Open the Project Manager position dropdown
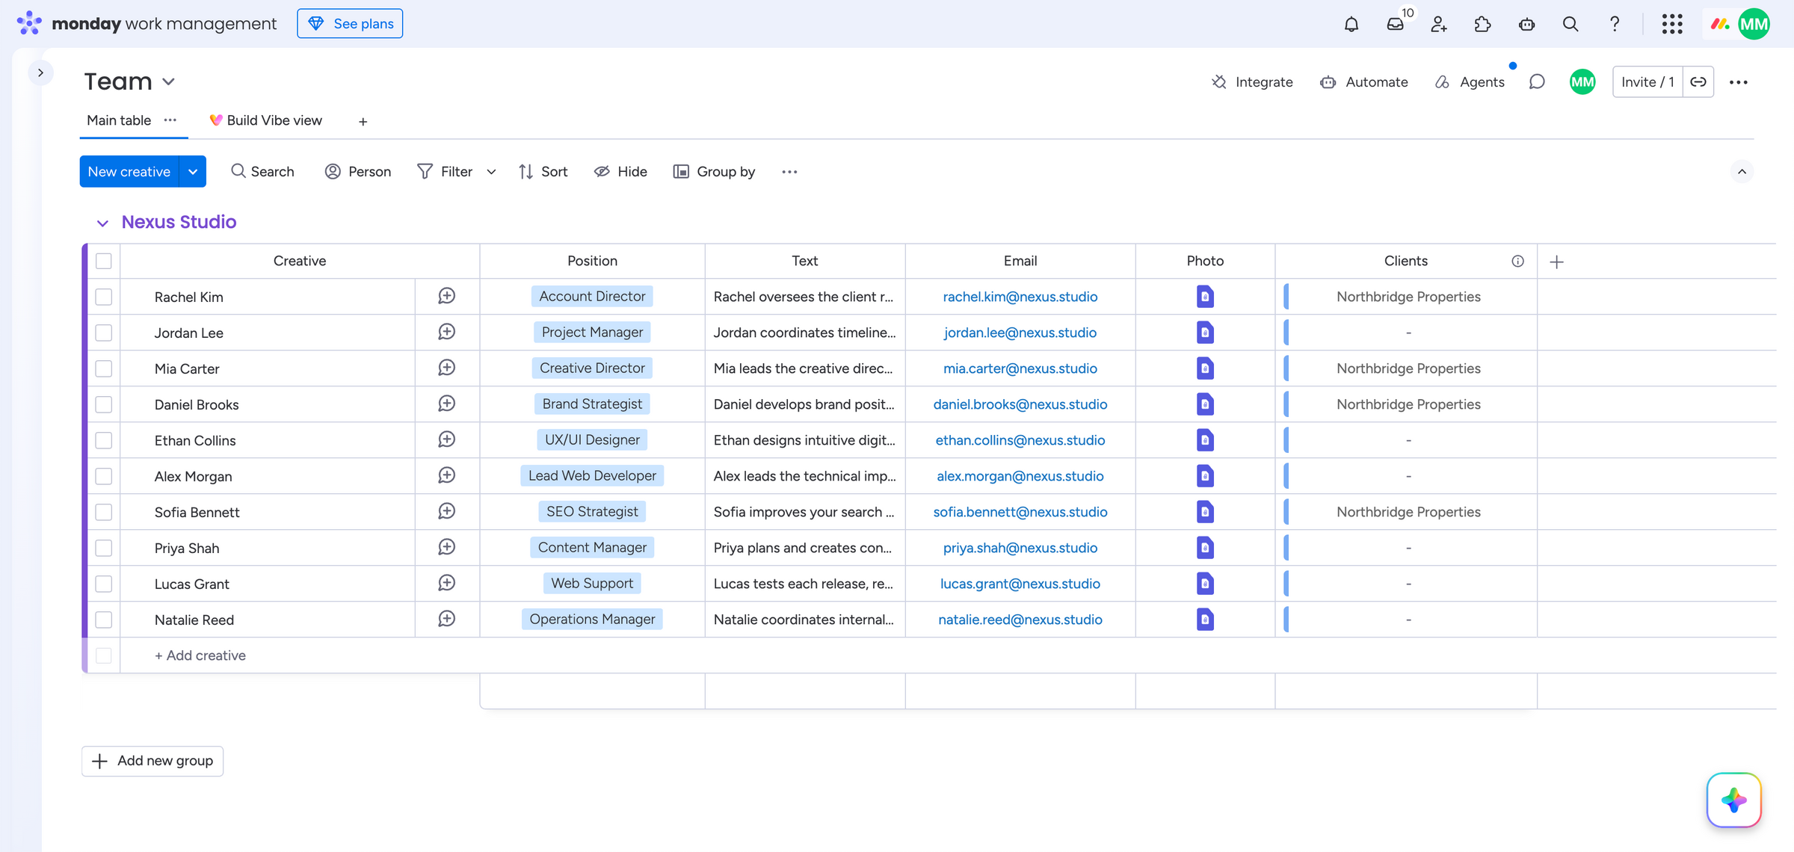The height and width of the screenshot is (852, 1794). 592,332
